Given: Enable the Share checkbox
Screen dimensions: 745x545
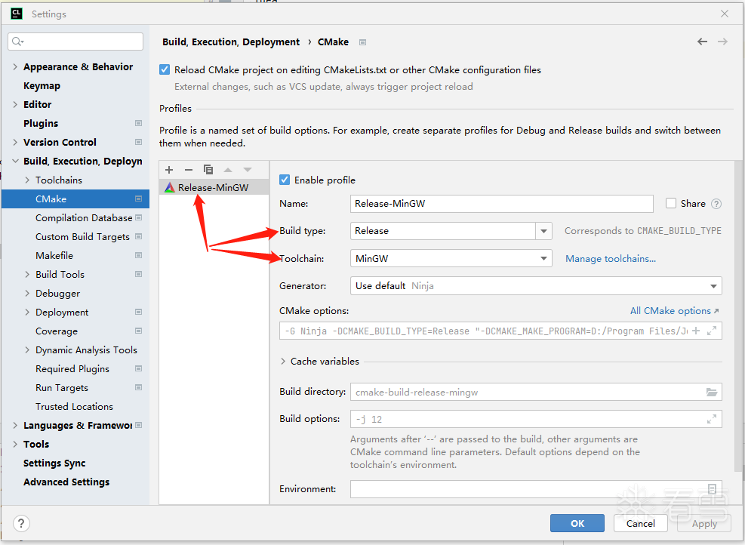Looking at the screenshot, I should 671,204.
